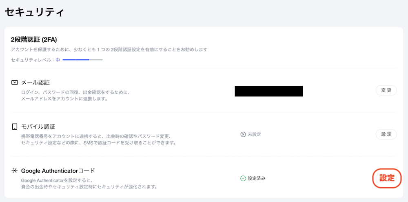Click the Google Authenticatorコード title text
The image size is (408, 202).
point(58,171)
